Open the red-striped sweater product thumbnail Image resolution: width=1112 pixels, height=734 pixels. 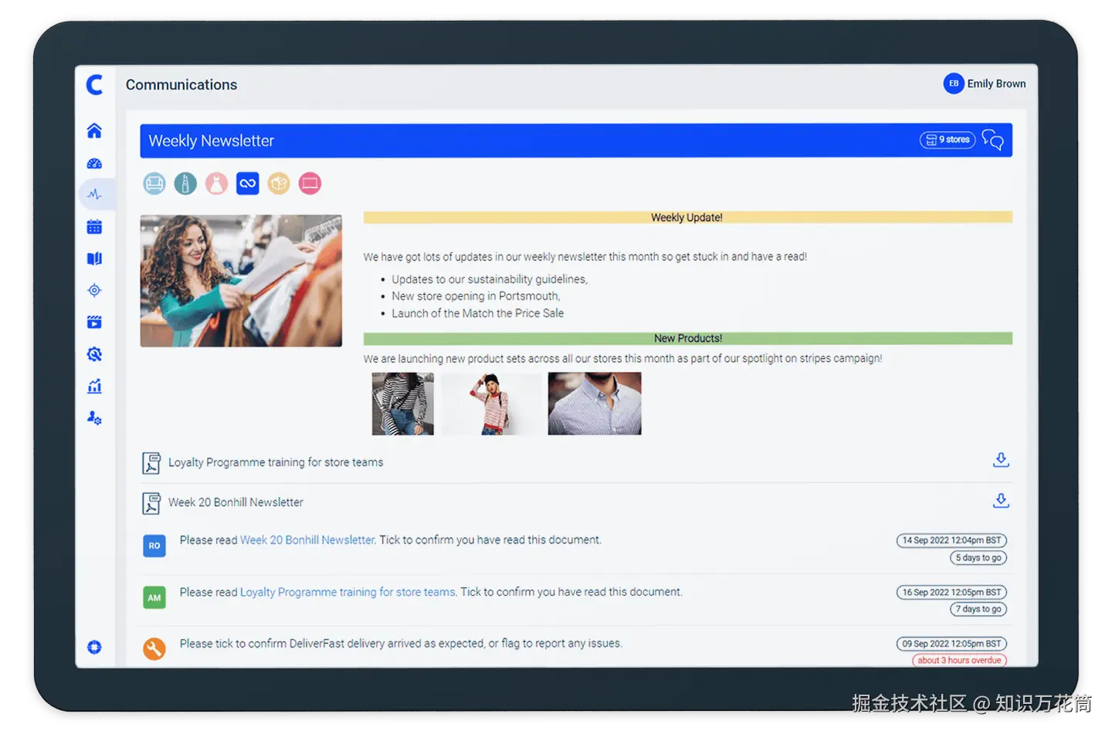point(491,404)
